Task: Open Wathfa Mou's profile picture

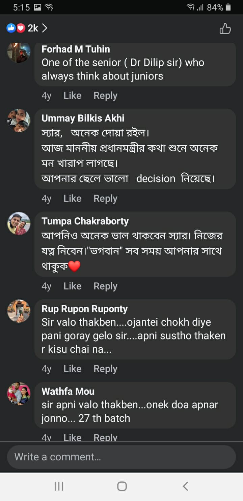Action: pyautogui.click(x=19, y=393)
